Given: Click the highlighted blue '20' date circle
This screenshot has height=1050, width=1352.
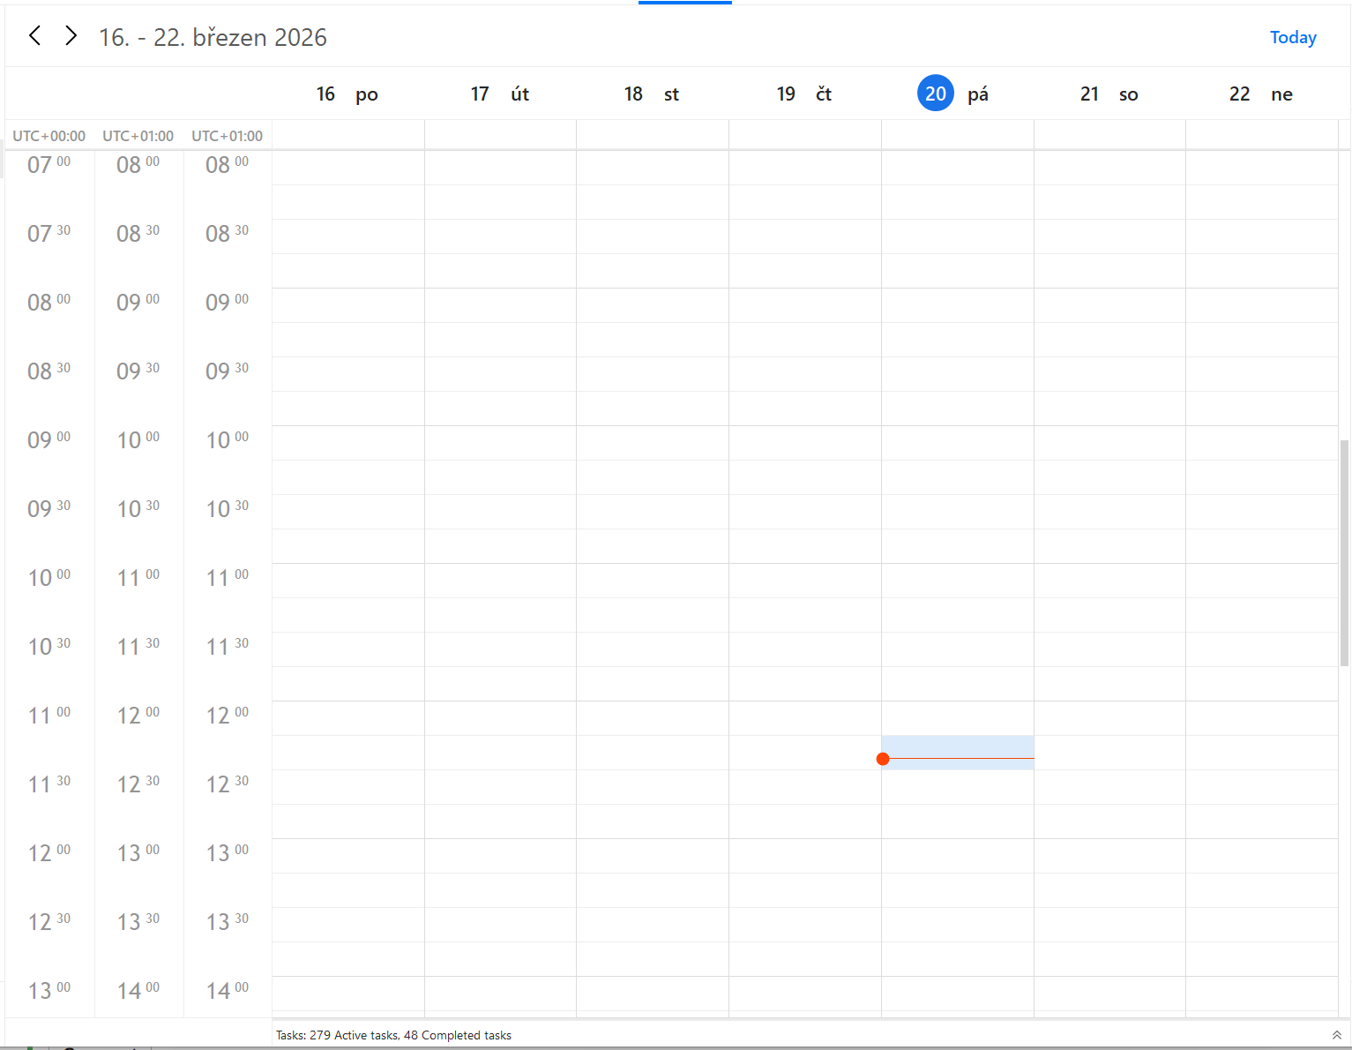Looking at the screenshot, I should 935,94.
